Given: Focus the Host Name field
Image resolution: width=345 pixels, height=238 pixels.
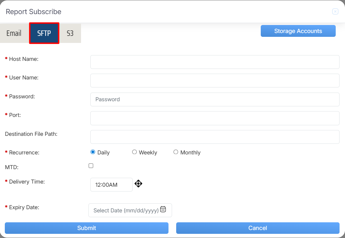Looking at the screenshot, I should coord(215,62).
